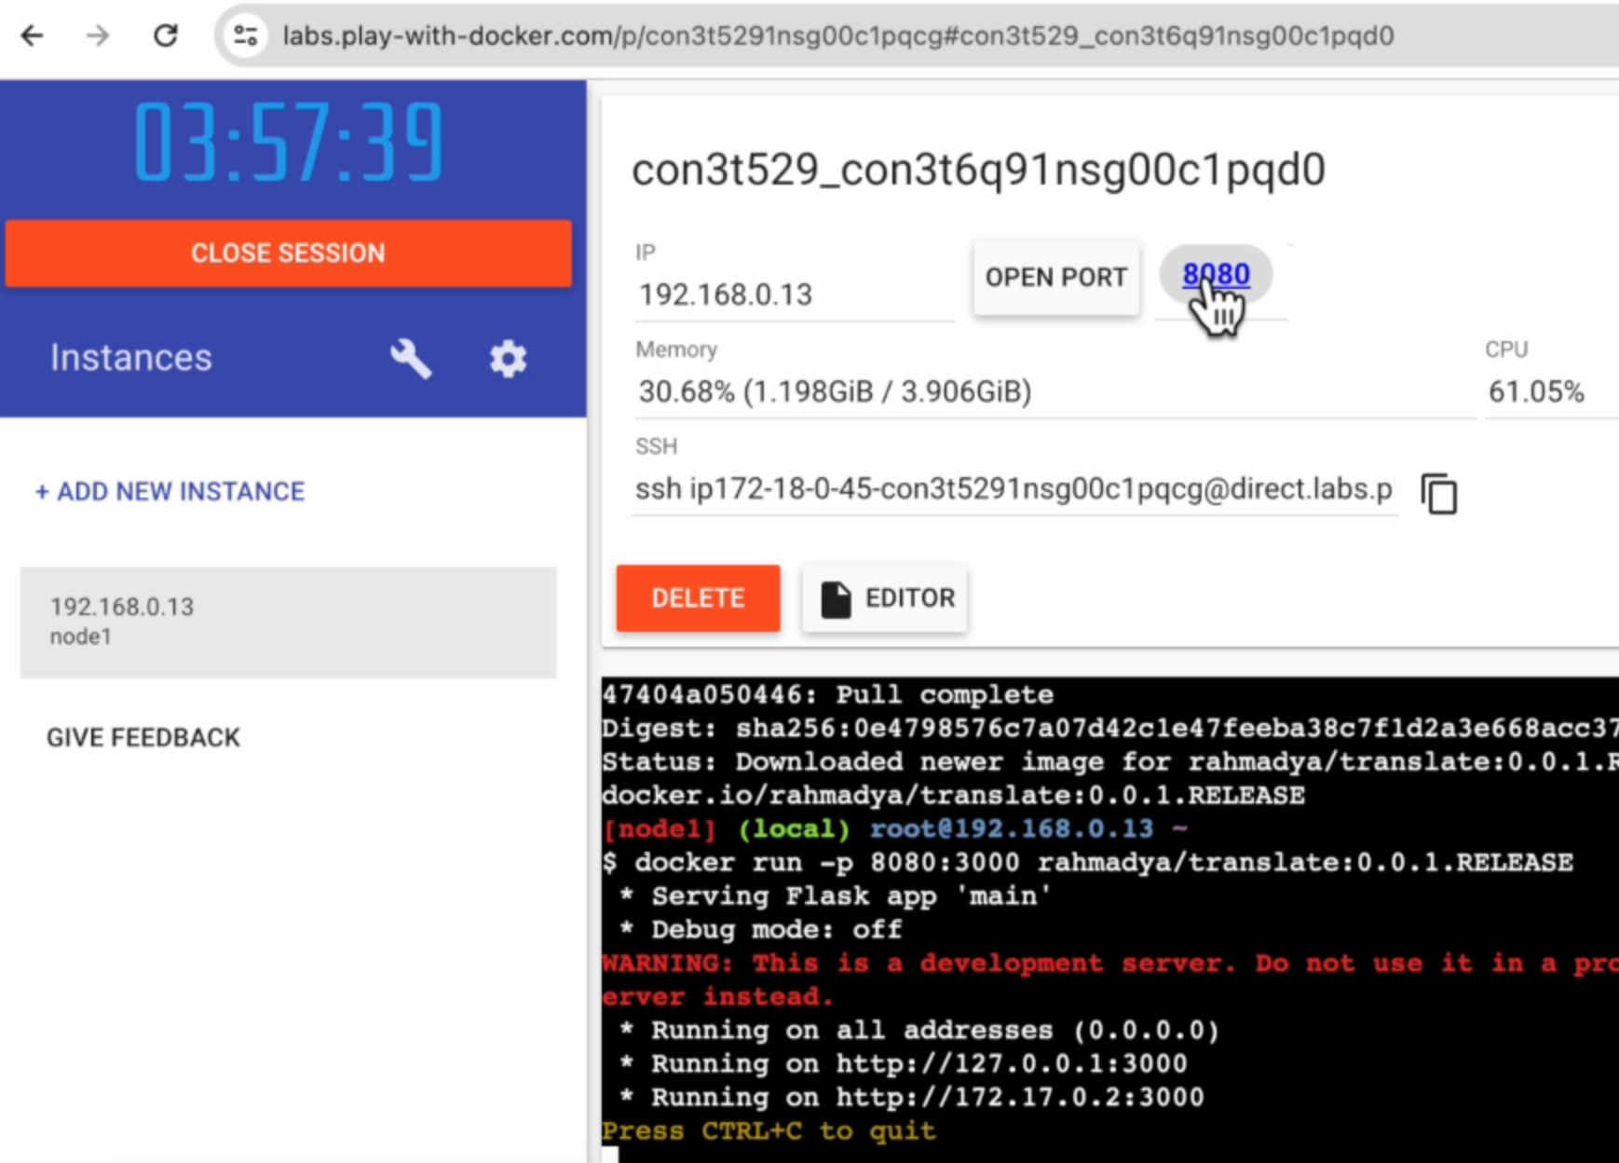Open the 8080 port link
Viewport: 1619px width, 1163px height.
click(1216, 274)
